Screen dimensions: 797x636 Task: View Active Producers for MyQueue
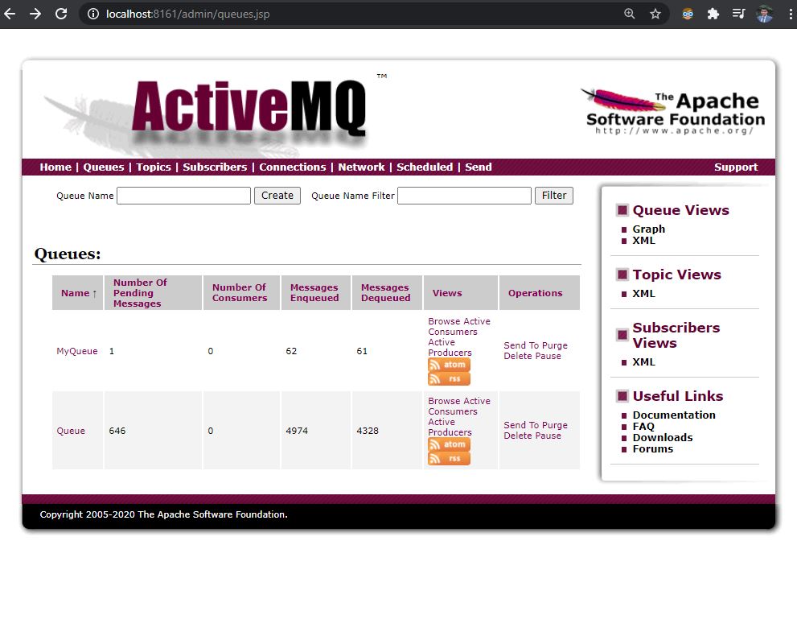click(x=450, y=348)
